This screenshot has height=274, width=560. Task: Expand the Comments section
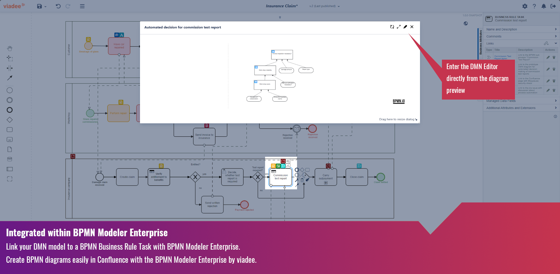(521, 36)
